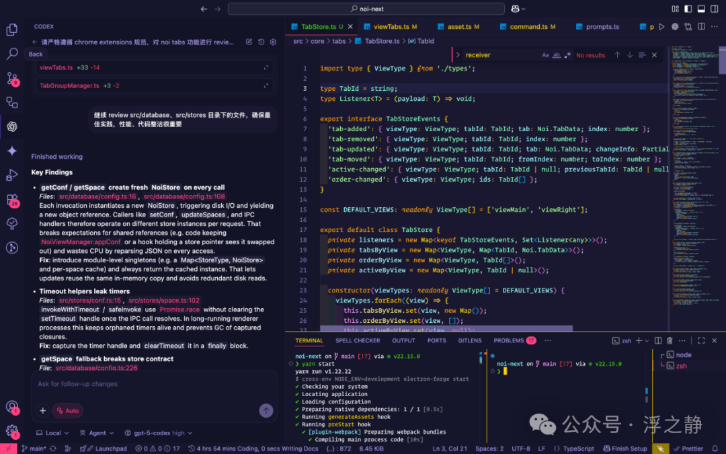This screenshot has width=726, height=454.
Task: Click the Auto button in Codex input
Action: pos(68,410)
